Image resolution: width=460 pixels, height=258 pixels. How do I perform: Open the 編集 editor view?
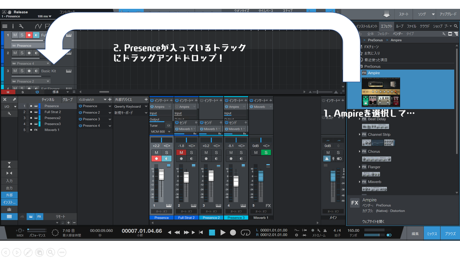point(415,233)
